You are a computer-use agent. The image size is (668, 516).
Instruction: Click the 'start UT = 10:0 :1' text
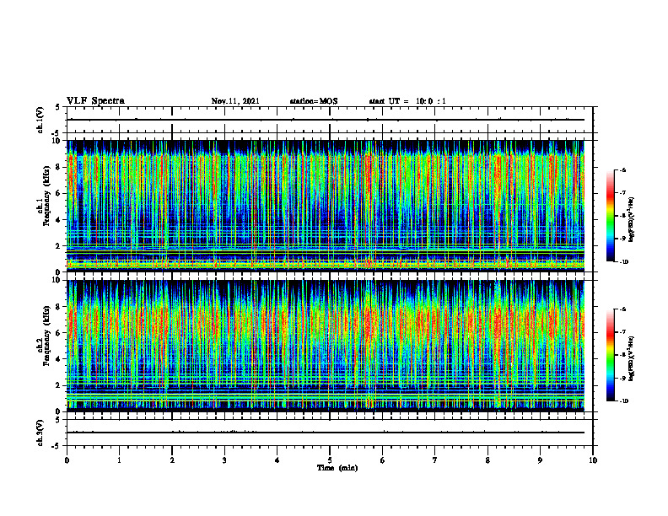click(x=407, y=101)
